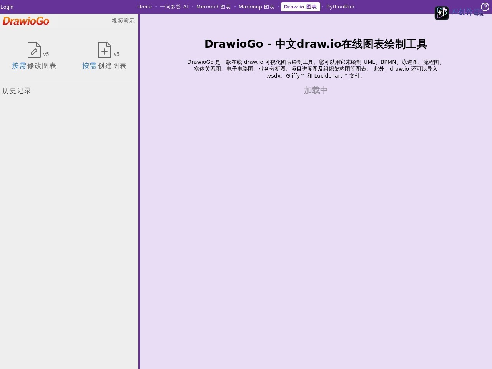Open the 视频演示 link
The height and width of the screenshot is (369, 492).
point(123,21)
